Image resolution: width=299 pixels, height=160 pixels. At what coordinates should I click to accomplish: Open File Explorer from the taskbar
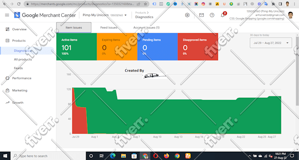click(x=124, y=156)
